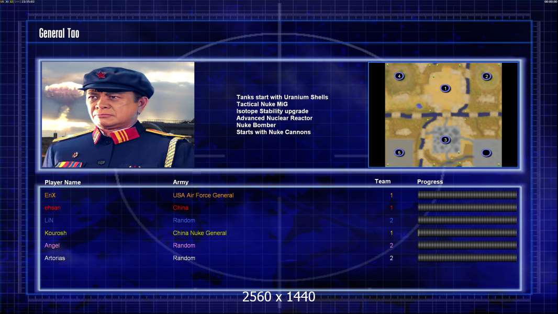
Task: Click LiN's loading progress bar
Action: [467, 220]
